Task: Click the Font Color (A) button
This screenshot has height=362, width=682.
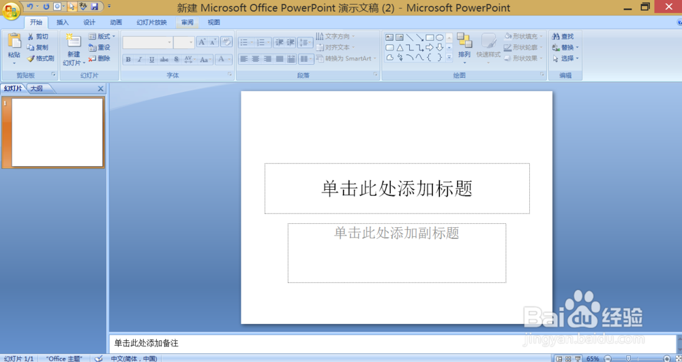Action: pos(221,59)
